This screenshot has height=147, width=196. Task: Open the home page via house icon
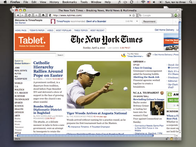click(x=43, y=15)
